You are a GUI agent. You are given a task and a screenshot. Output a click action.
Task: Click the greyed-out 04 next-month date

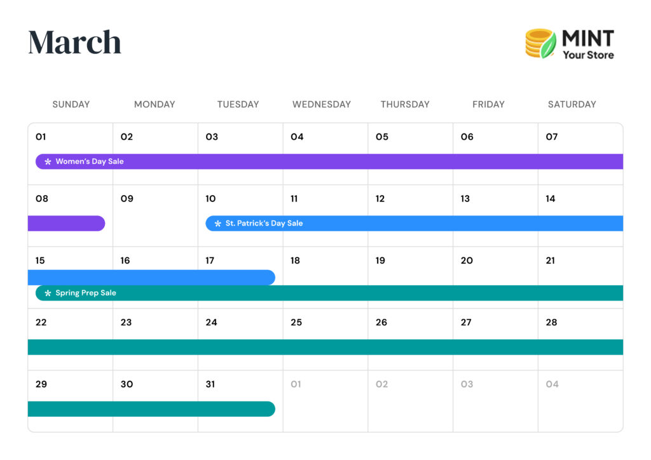(x=552, y=384)
